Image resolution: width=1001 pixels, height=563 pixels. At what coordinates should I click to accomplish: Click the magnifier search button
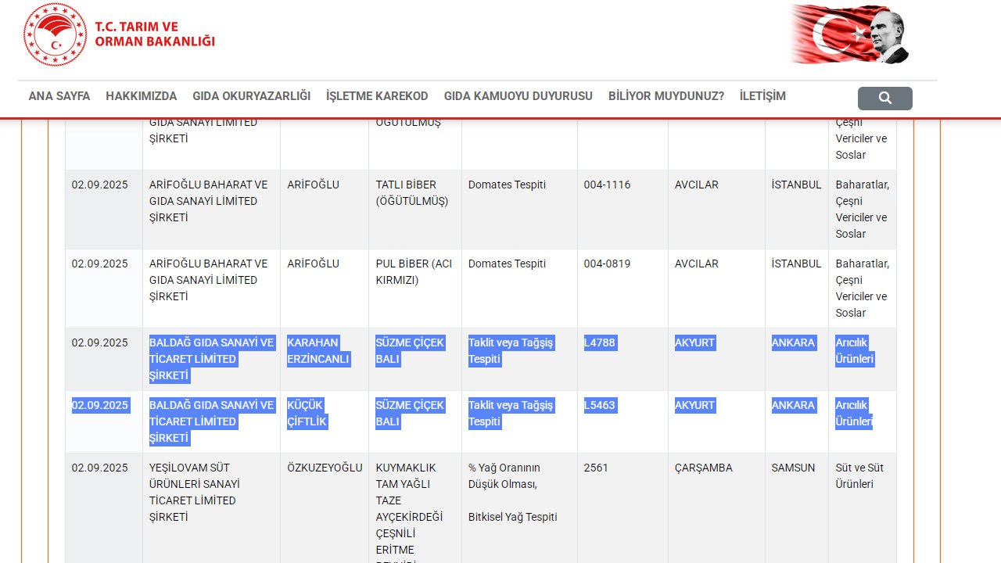point(884,98)
